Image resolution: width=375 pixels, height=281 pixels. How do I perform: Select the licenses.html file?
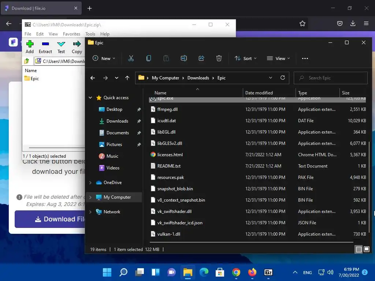coord(257,155)
